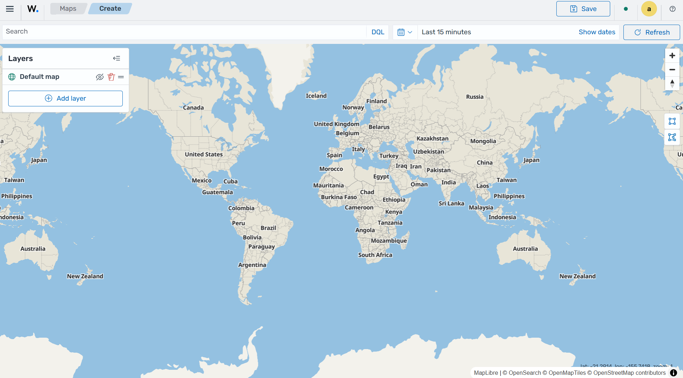Select the draw polygon filter tool
The width and height of the screenshot is (683, 378).
click(x=672, y=137)
